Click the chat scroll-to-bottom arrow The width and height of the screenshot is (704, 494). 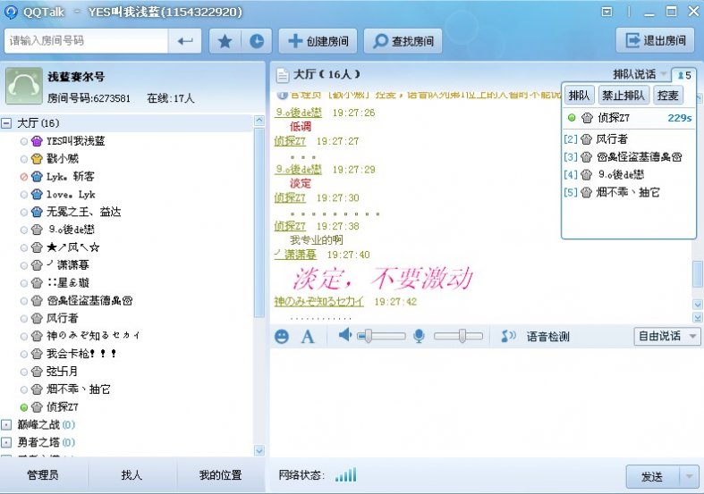click(x=698, y=317)
